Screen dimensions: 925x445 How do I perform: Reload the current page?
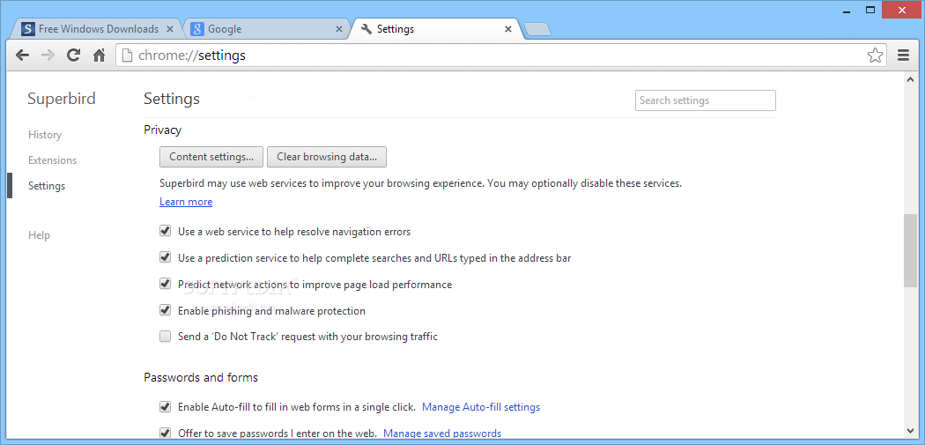click(x=73, y=56)
